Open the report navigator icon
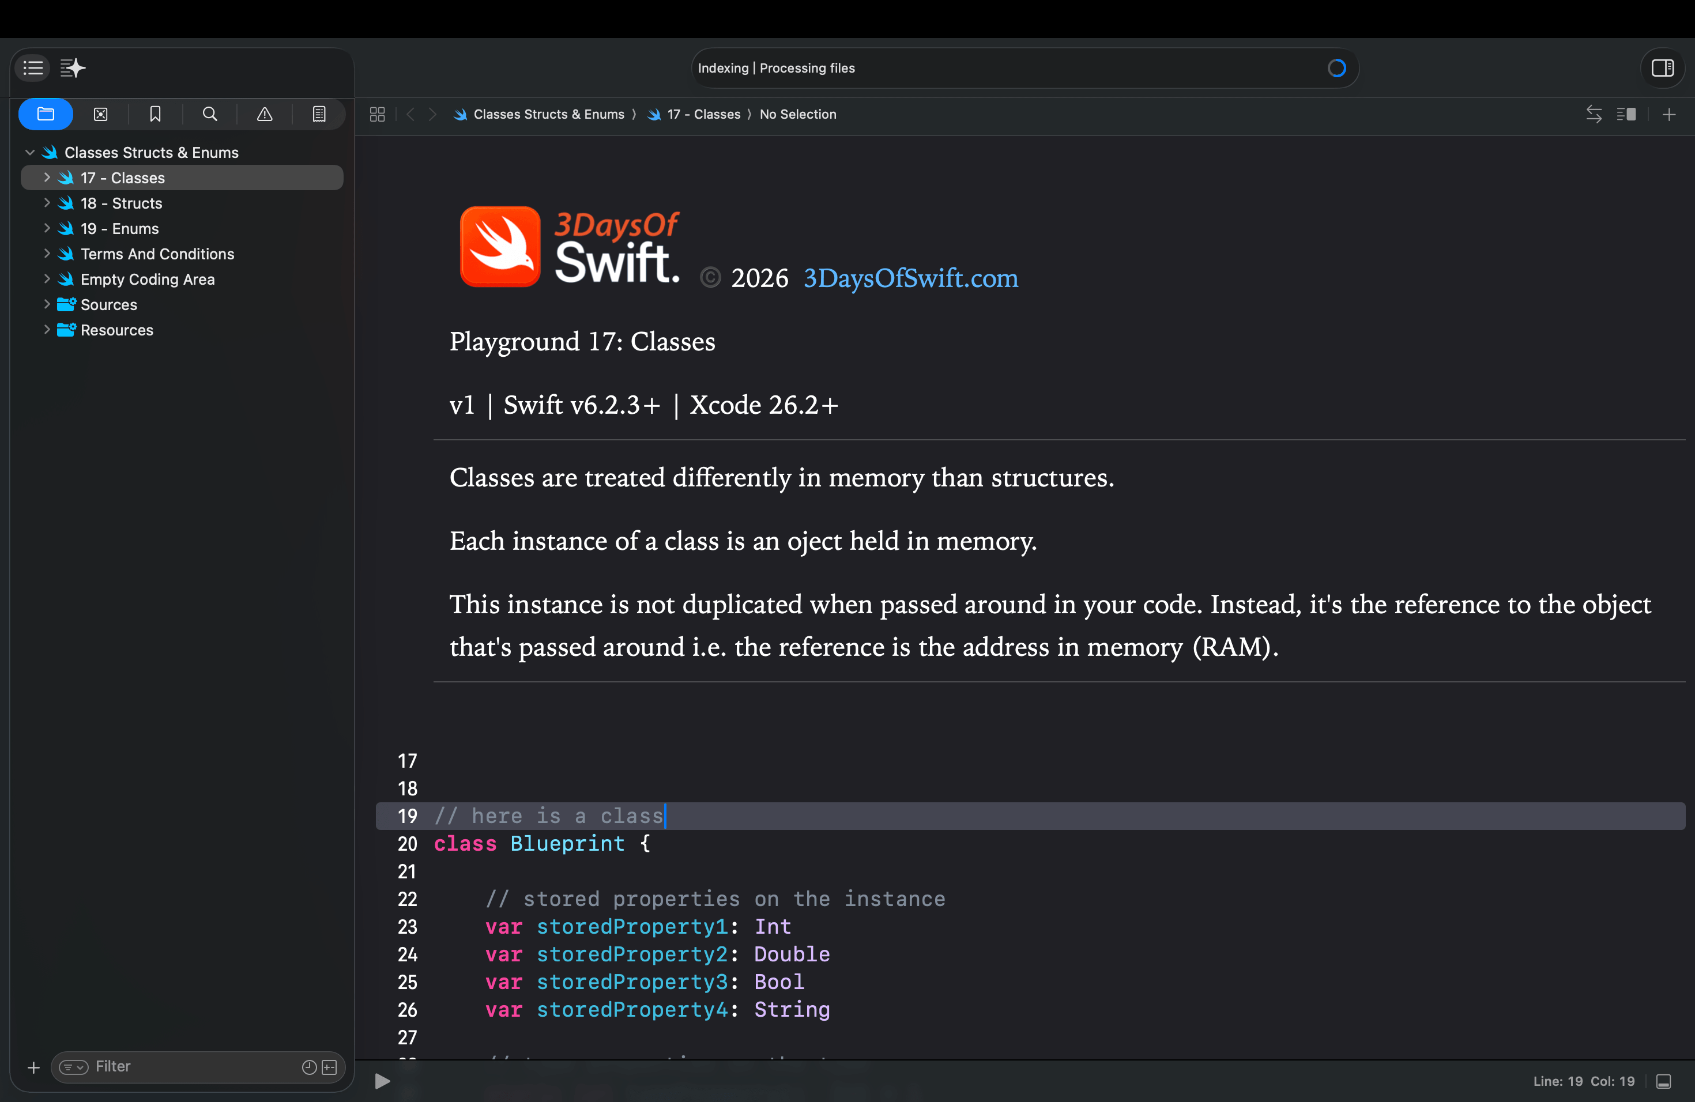This screenshot has height=1102, width=1695. pos(319,114)
